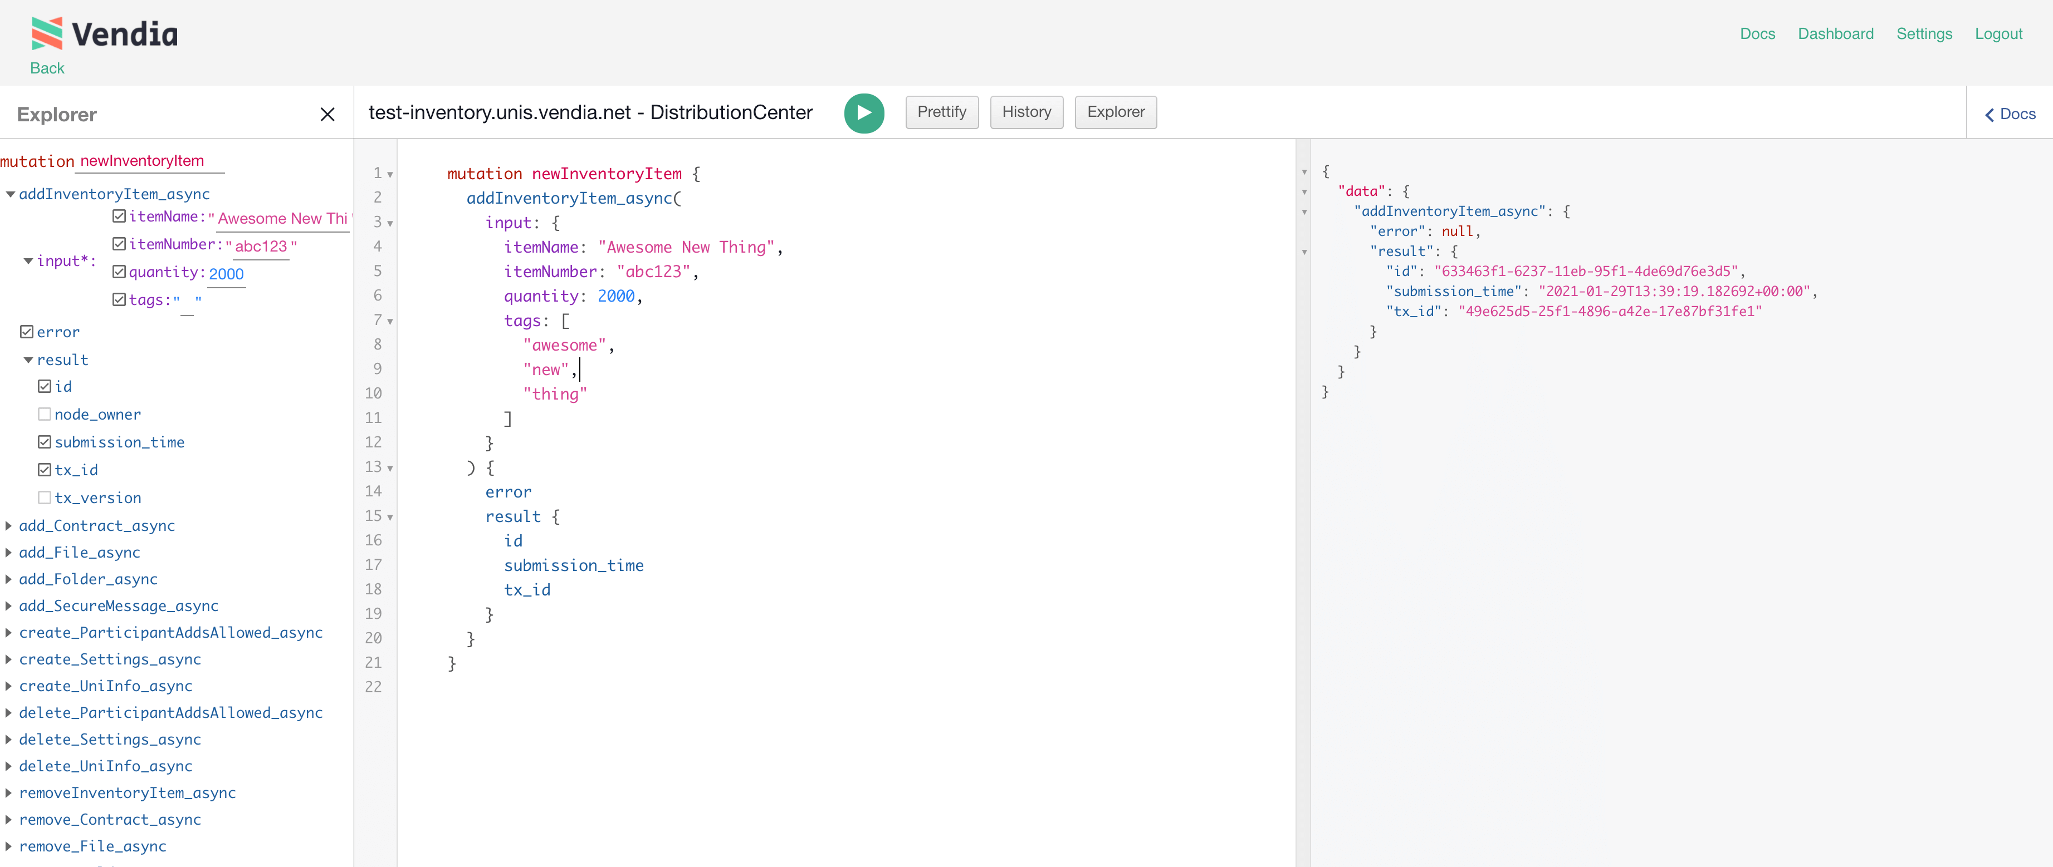Fold the input block at line 3

(390, 224)
